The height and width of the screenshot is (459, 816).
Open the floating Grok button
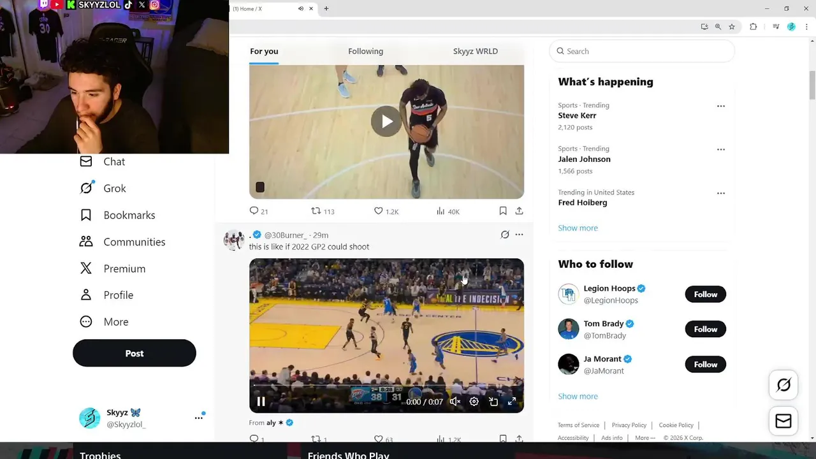[x=783, y=385]
